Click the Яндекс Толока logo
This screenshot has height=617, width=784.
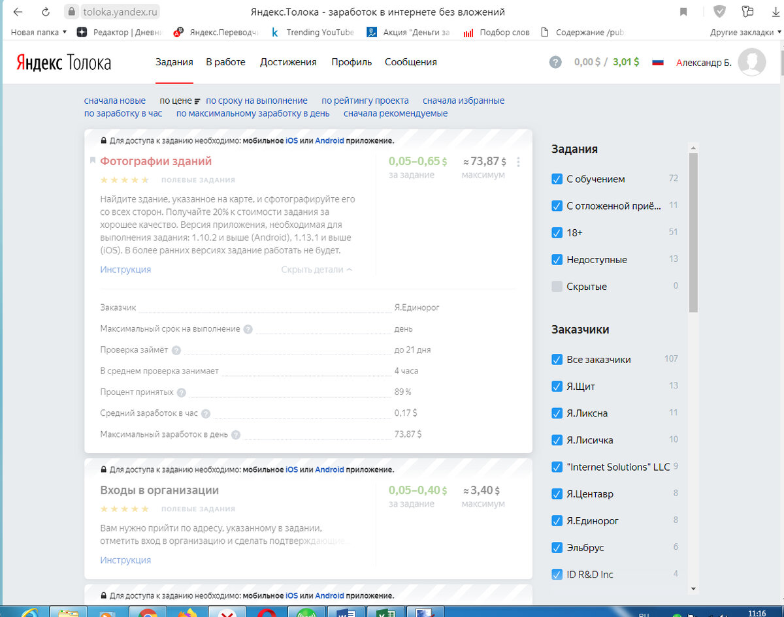click(63, 62)
